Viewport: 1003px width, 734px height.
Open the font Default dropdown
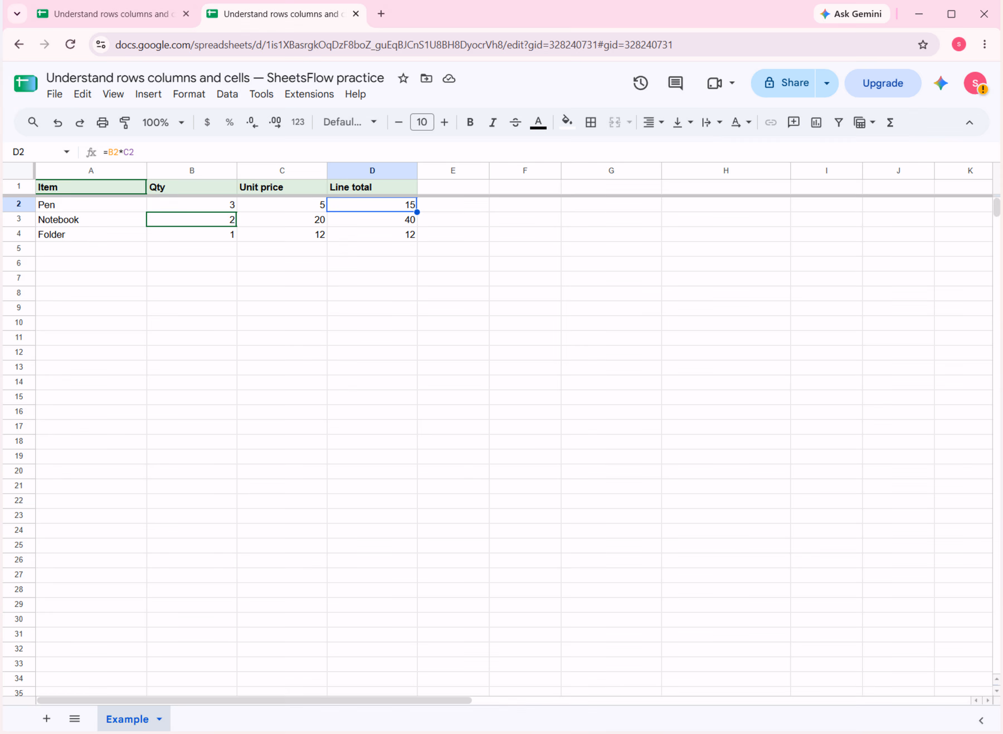350,123
